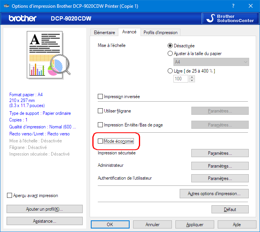
Task: Check the Impression inversée option
Action: (101, 97)
